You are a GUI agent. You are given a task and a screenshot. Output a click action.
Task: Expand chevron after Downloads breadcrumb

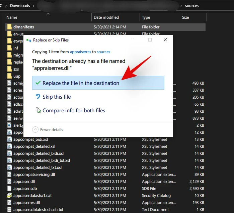(33, 6)
